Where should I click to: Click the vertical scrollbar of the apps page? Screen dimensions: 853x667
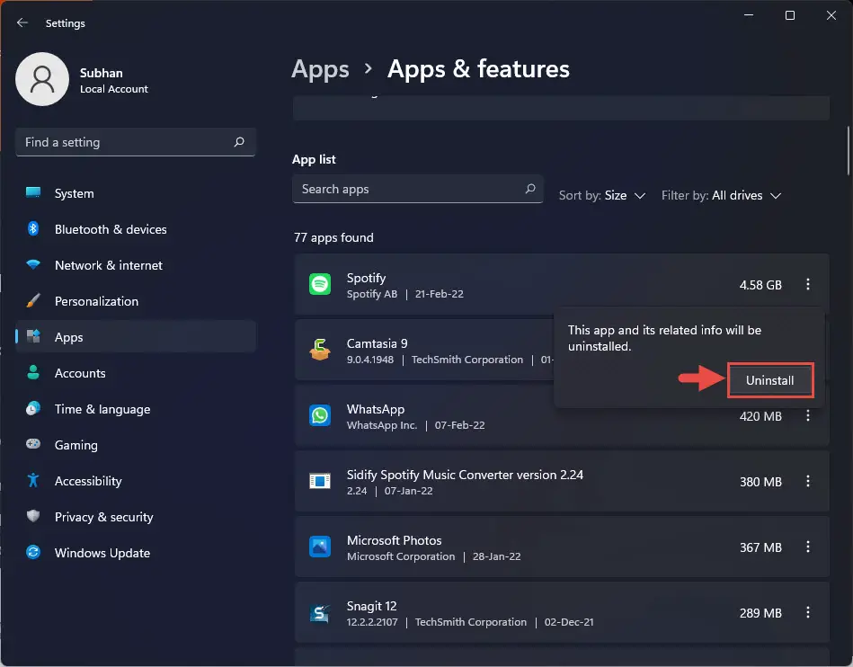pos(849,151)
